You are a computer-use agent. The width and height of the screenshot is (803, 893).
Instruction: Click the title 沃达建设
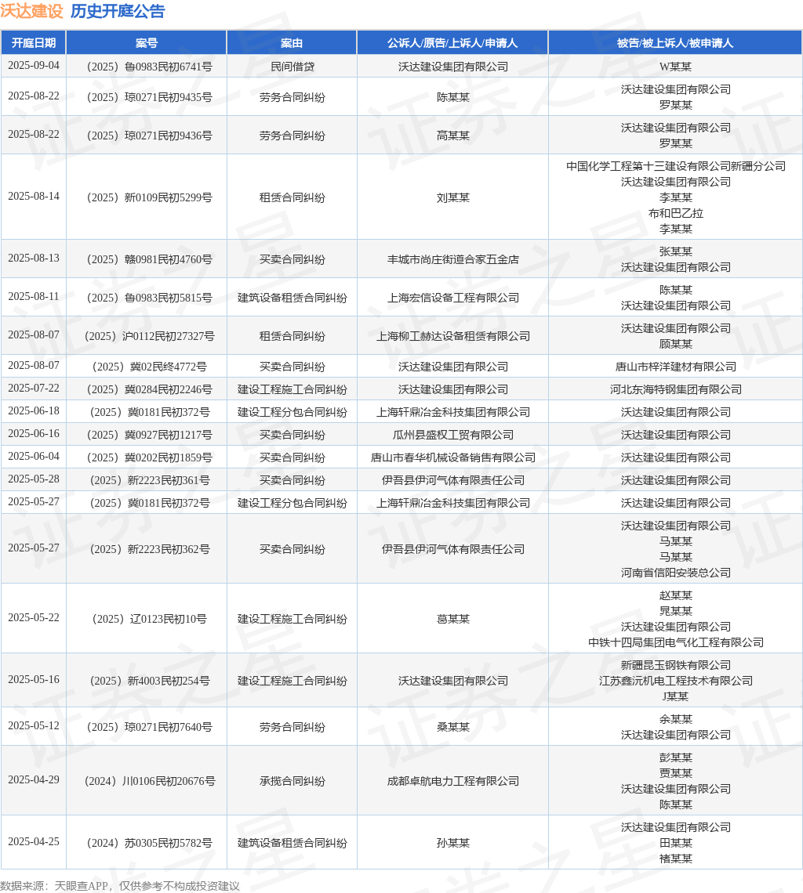point(31,11)
